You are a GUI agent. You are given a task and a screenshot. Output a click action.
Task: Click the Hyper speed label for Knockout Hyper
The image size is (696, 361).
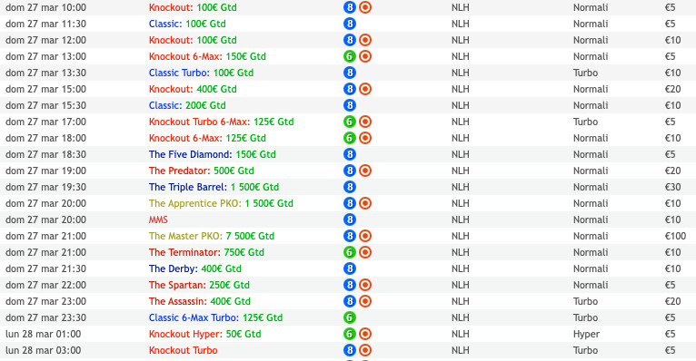pyautogui.click(x=586, y=334)
